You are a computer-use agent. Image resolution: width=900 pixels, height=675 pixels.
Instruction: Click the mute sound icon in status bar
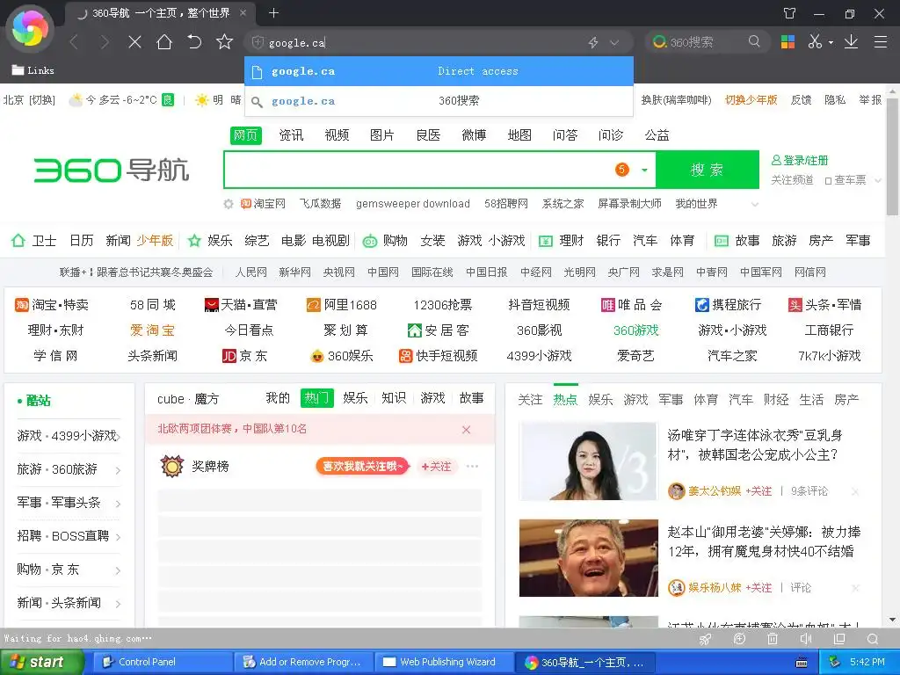pos(806,639)
